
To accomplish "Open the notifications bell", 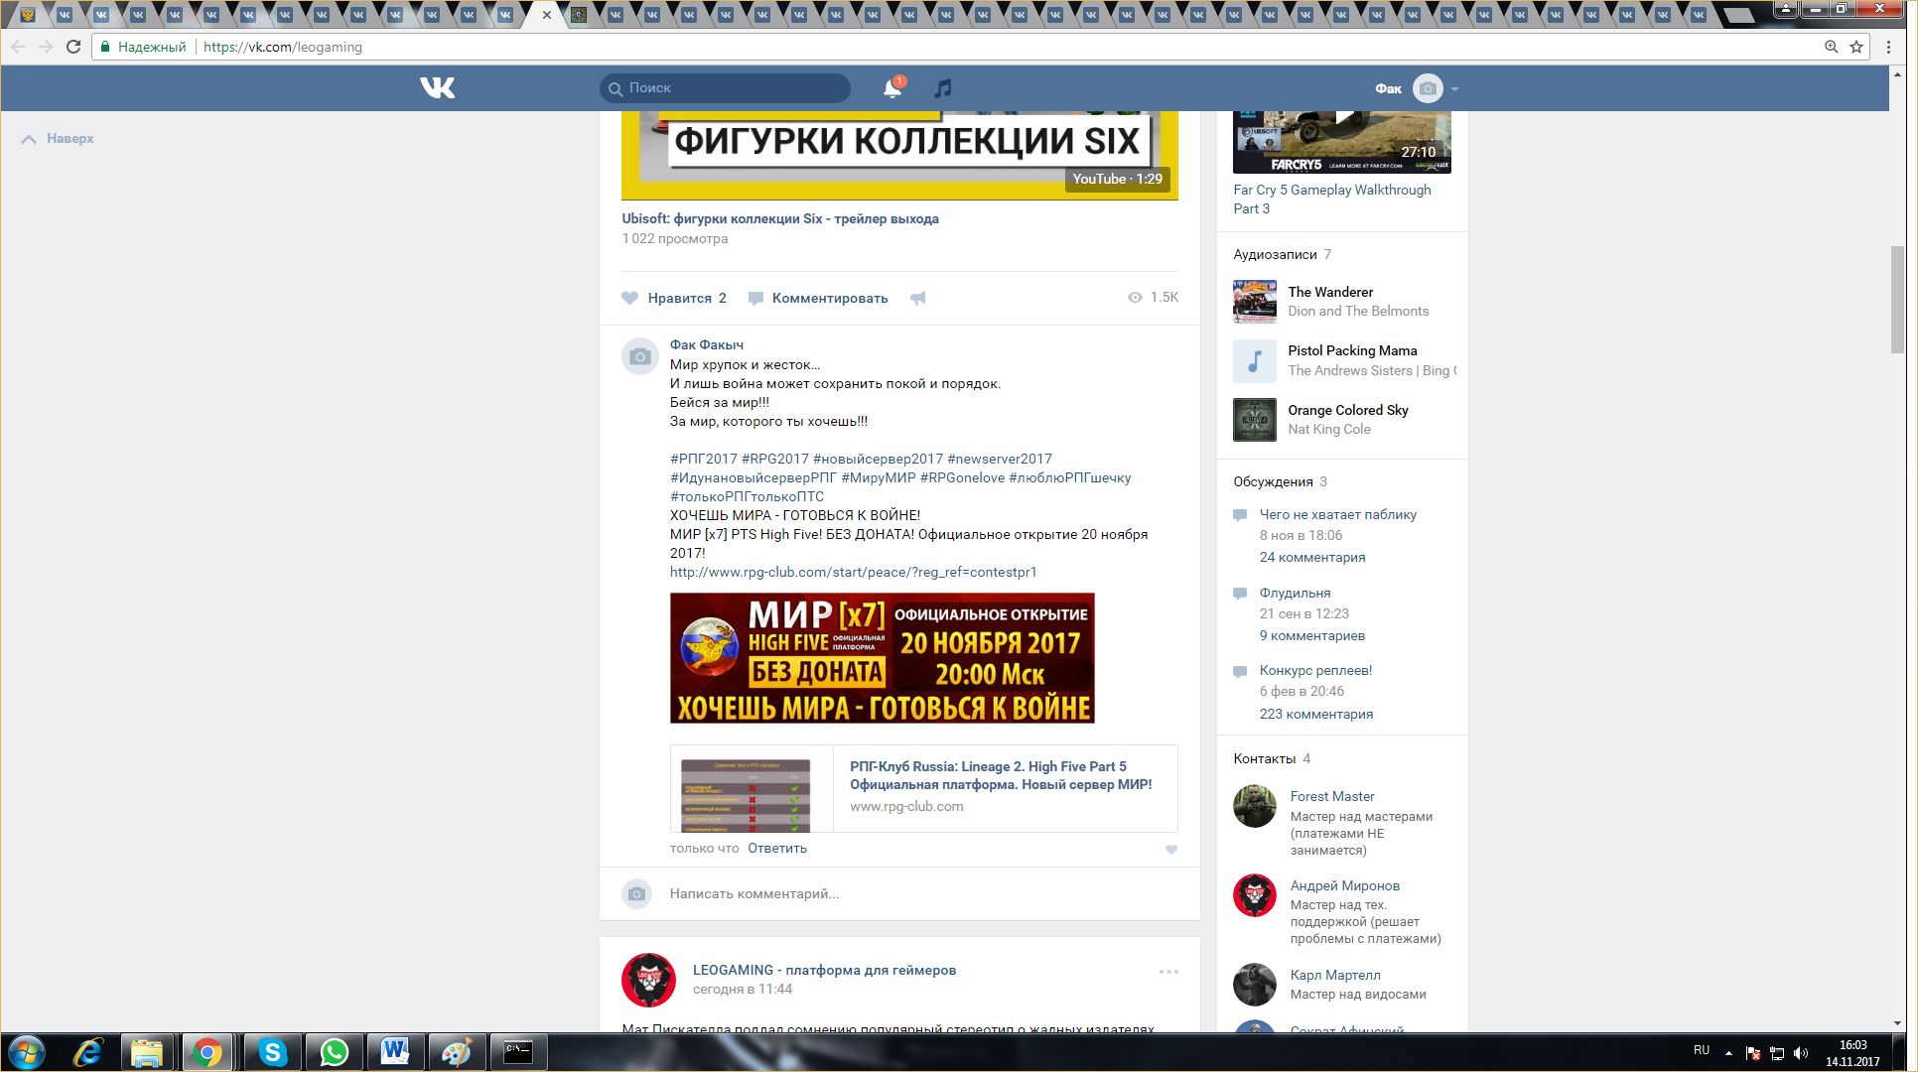I will 891,88.
